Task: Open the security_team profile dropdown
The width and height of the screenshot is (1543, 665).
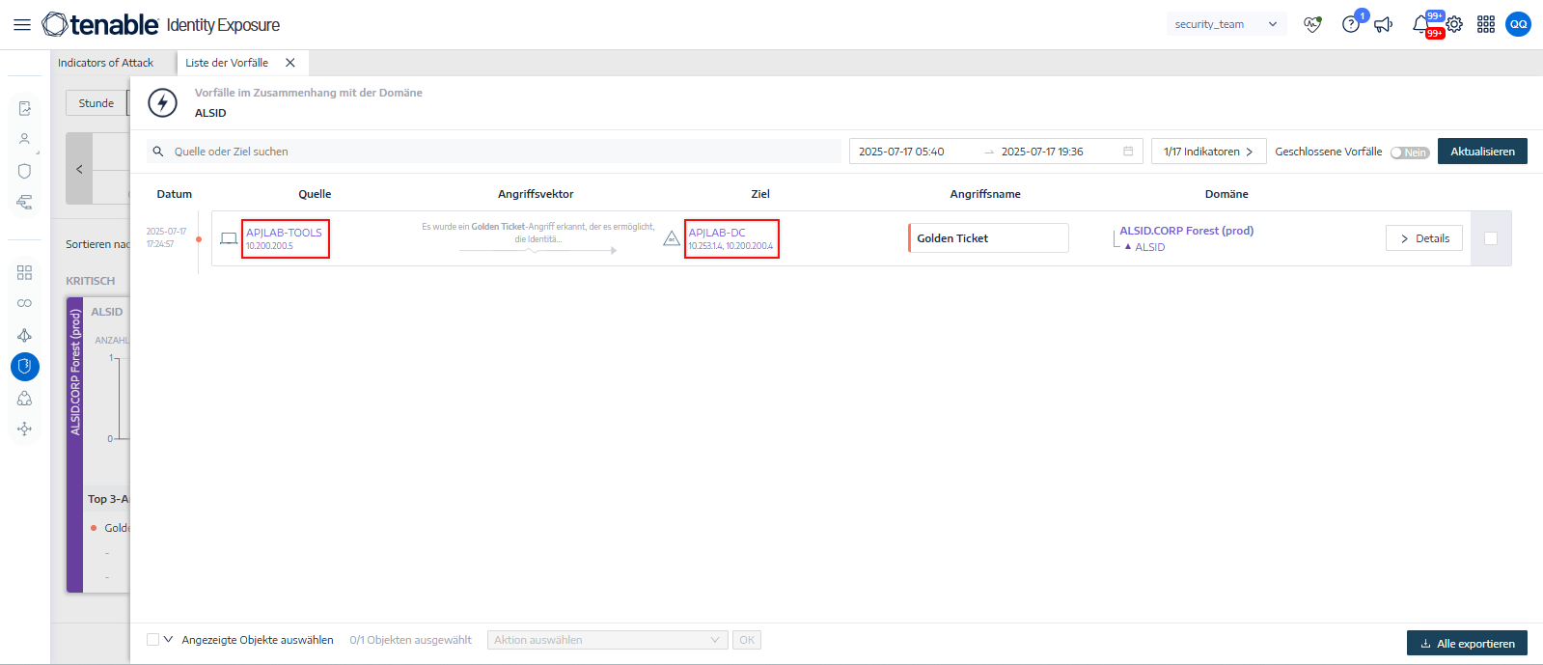Action: pyautogui.click(x=1226, y=25)
